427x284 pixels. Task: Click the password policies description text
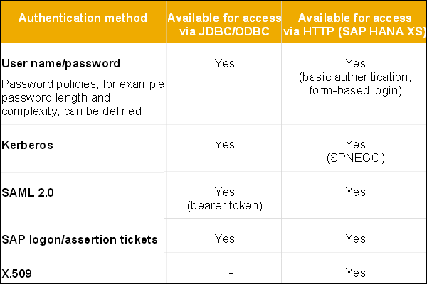click(82, 97)
